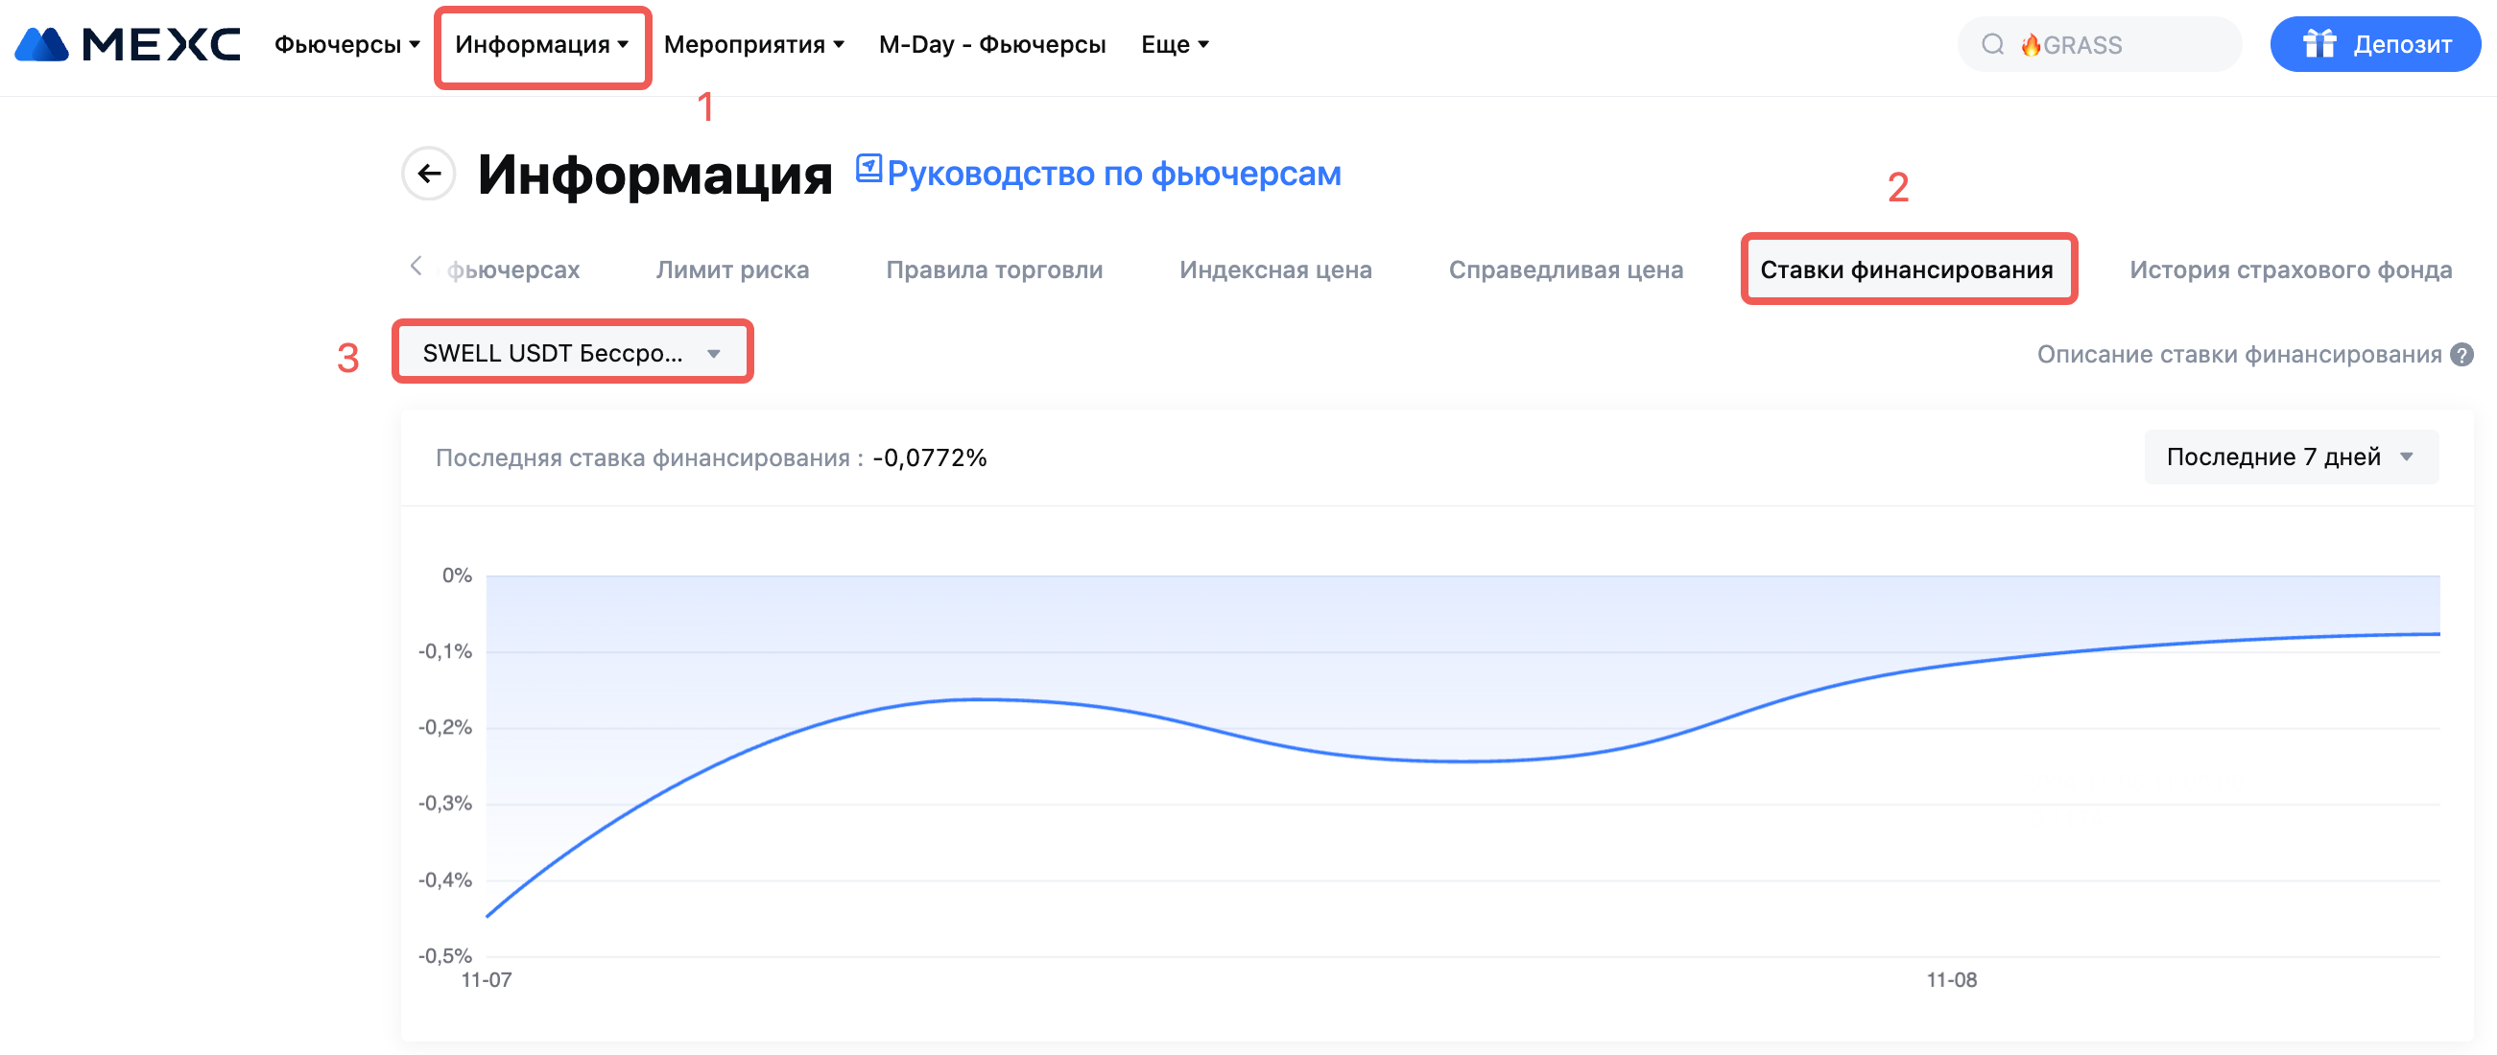Viewport: 2497px width, 1055px height.
Task: Click the search magnifier icon
Action: click(1992, 44)
